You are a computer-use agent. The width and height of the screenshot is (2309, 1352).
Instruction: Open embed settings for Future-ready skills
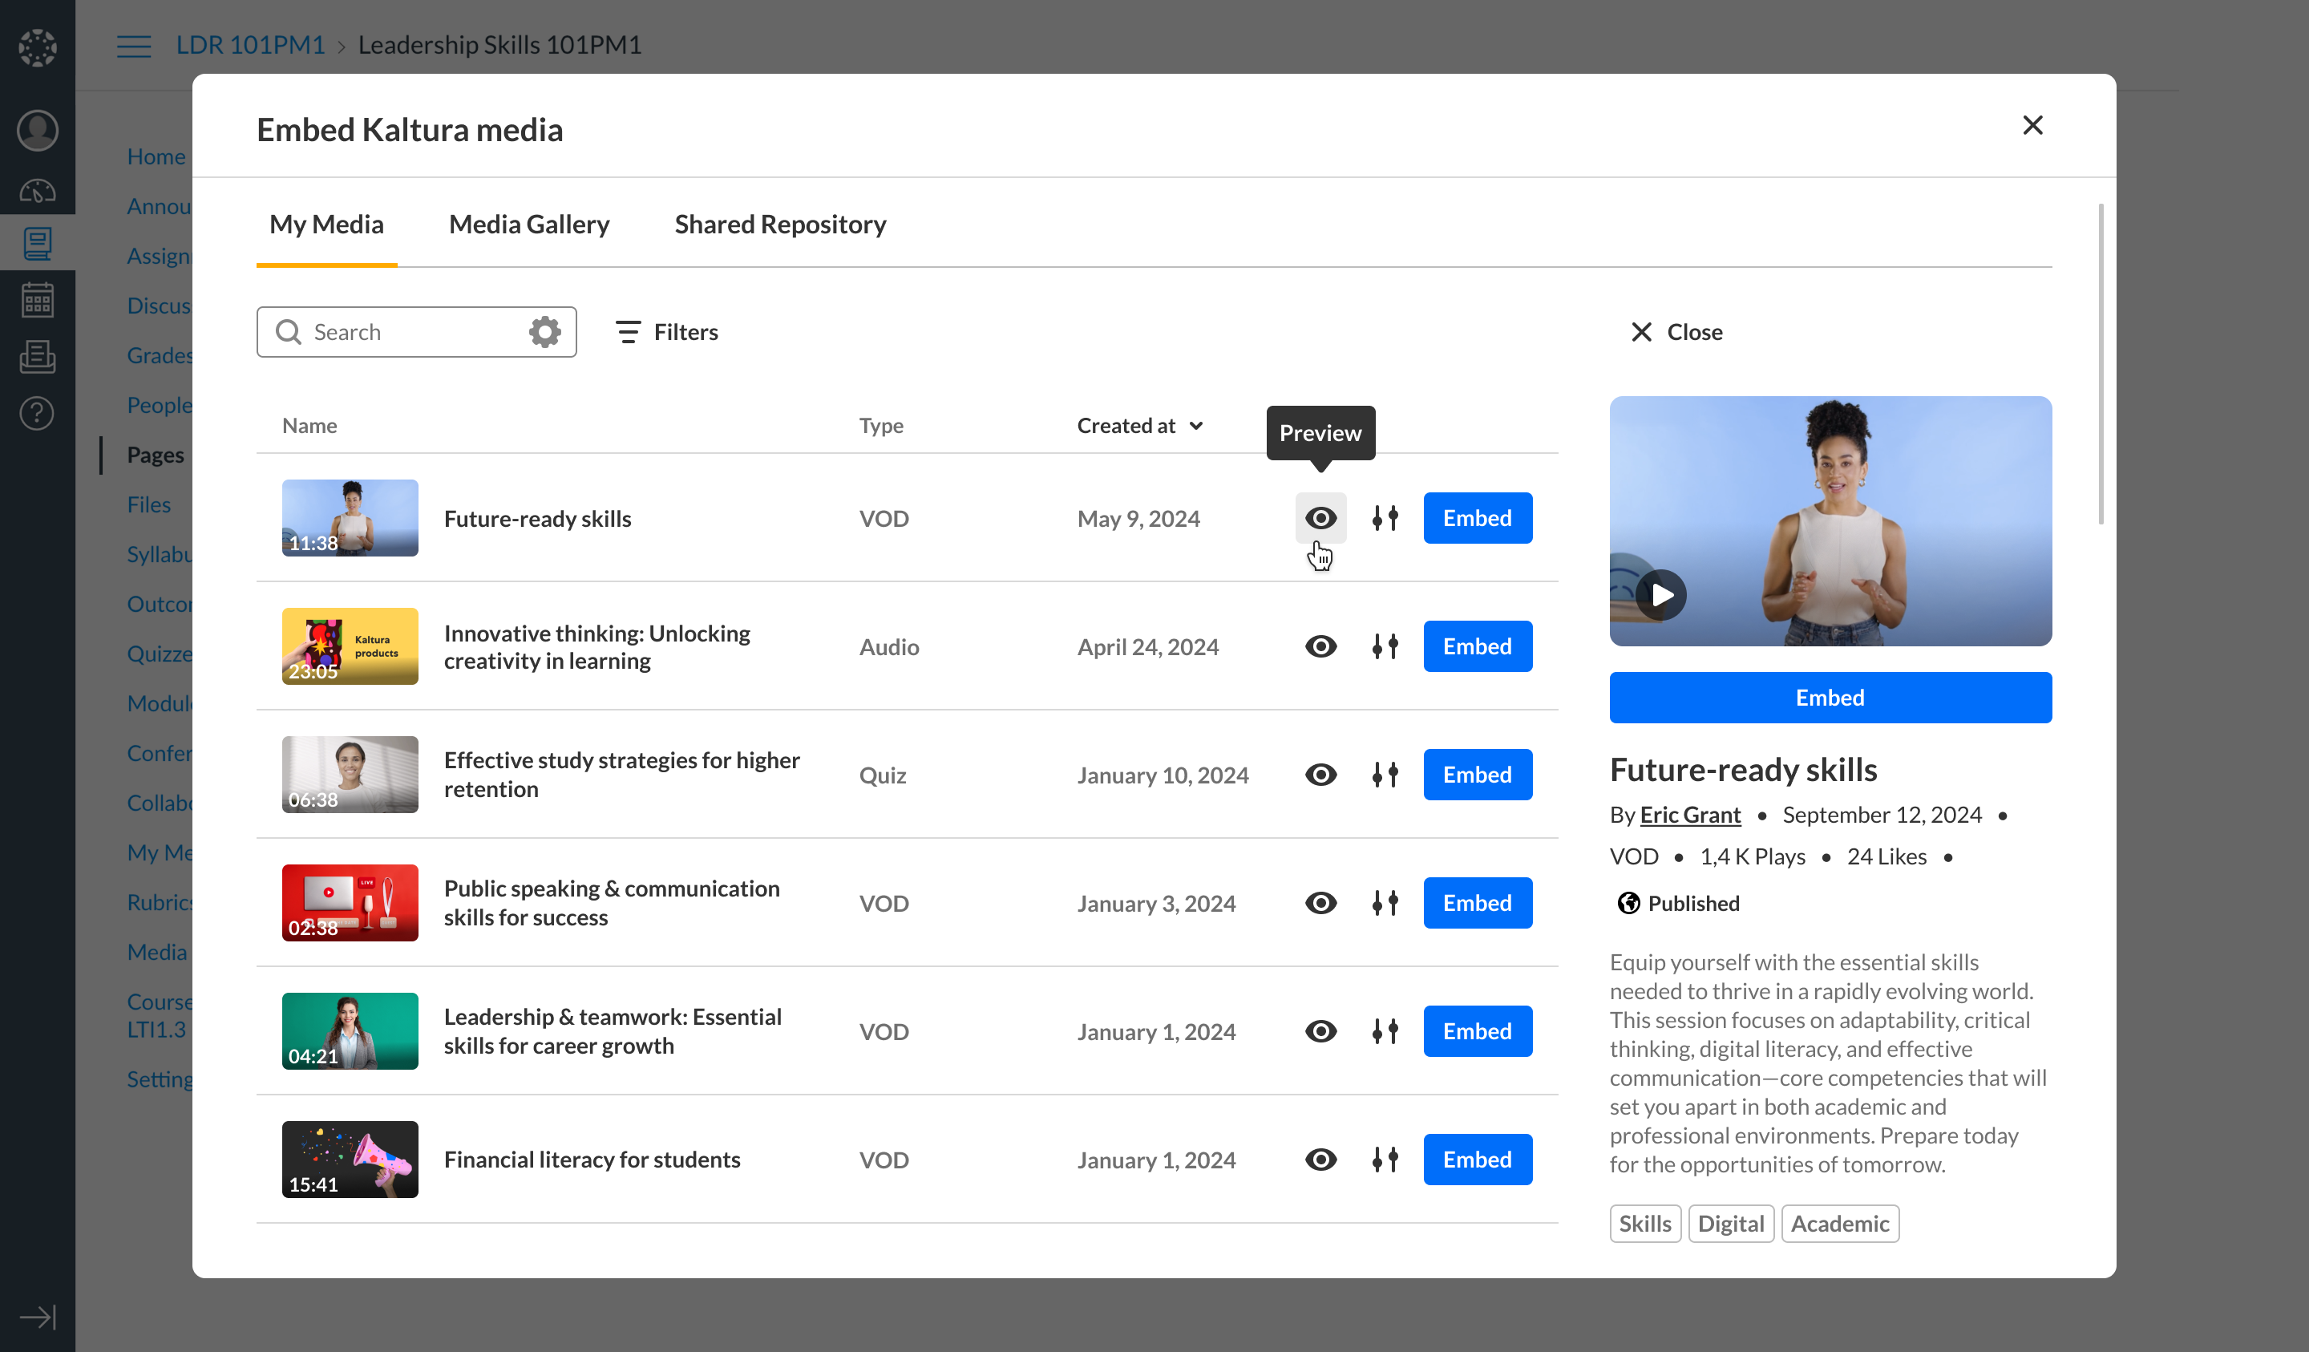point(1385,518)
